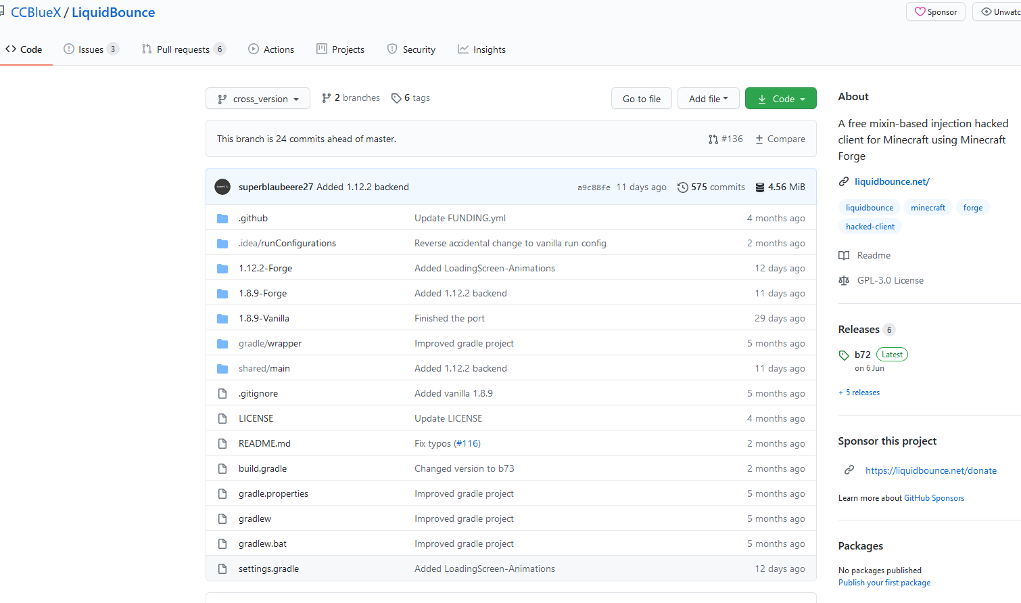Click file icon next to build.gradle
The image size is (1021, 603).
(x=222, y=468)
